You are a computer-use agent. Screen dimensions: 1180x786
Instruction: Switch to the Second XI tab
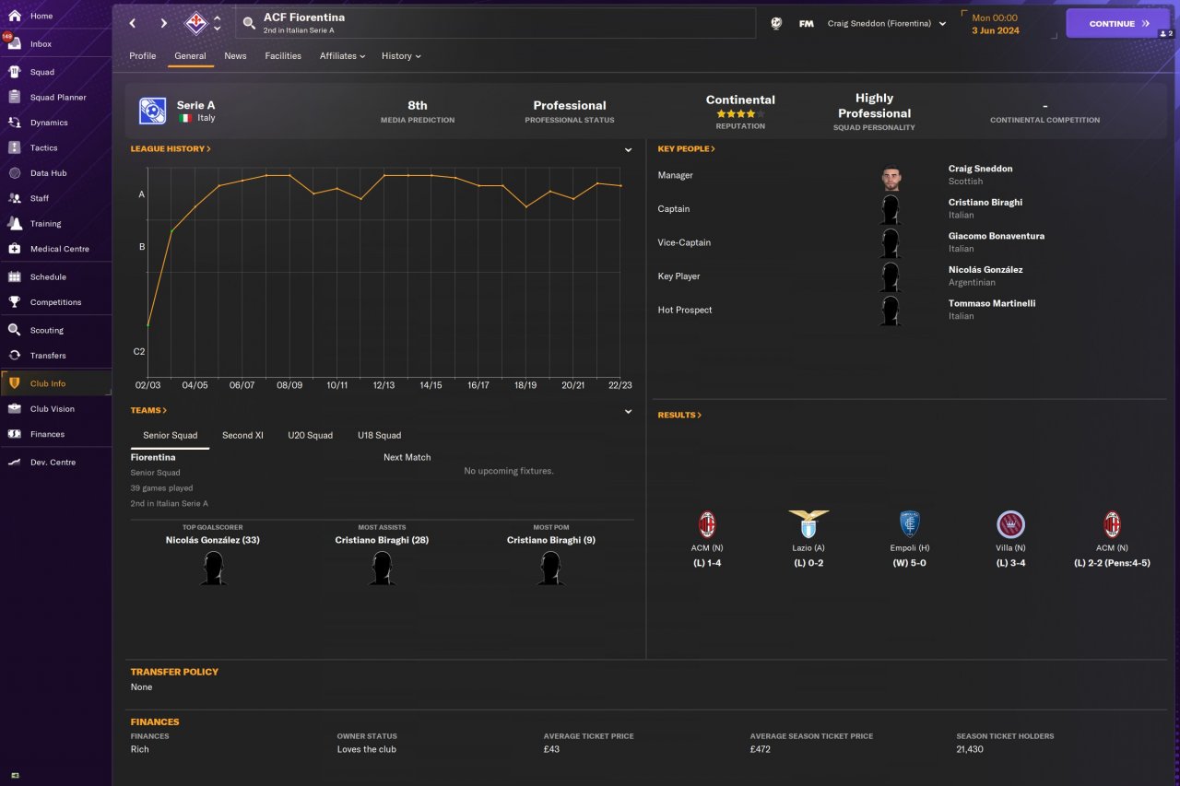tap(242, 435)
